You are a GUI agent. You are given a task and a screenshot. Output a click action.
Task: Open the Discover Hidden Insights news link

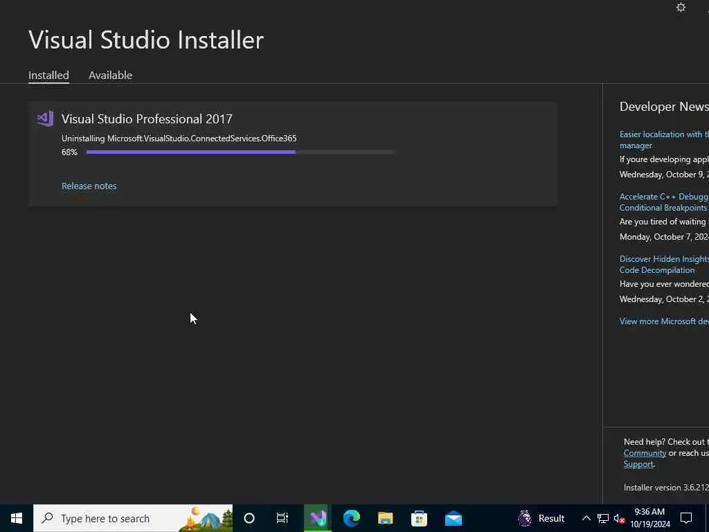[x=664, y=264]
